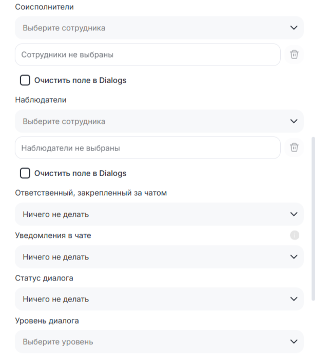
Task: Open the Соисполнители employee dropdown
Action: click(x=154, y=28)
